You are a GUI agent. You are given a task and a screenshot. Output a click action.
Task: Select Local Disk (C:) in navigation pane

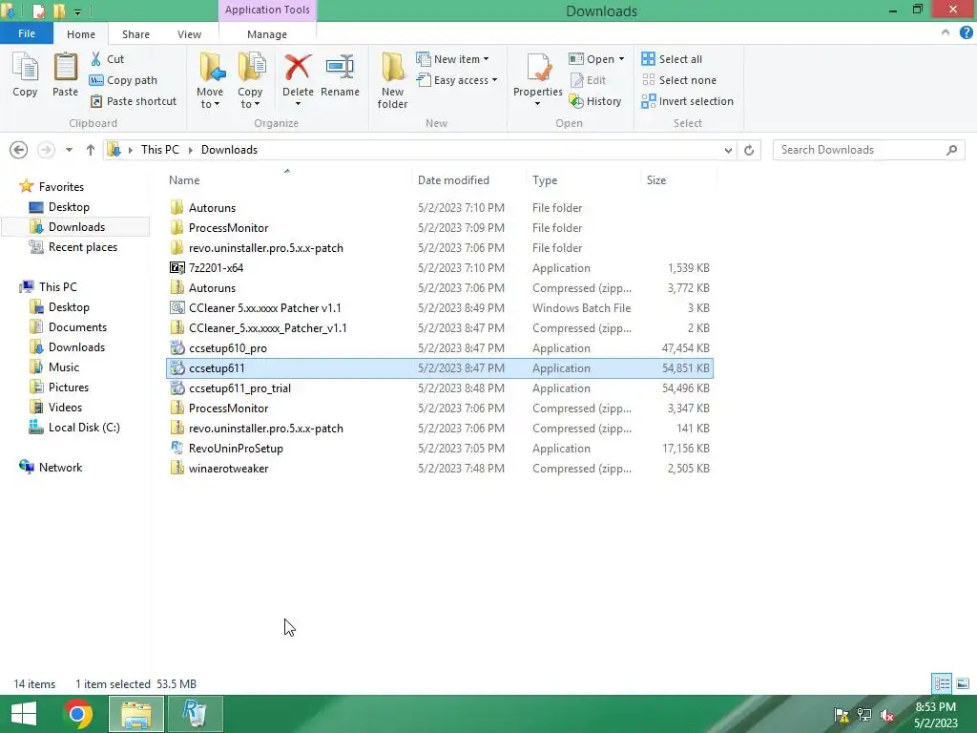pos(74,428)
